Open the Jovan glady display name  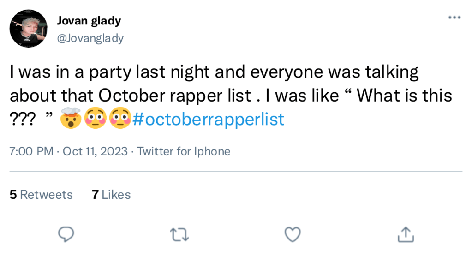click(89, 20)
